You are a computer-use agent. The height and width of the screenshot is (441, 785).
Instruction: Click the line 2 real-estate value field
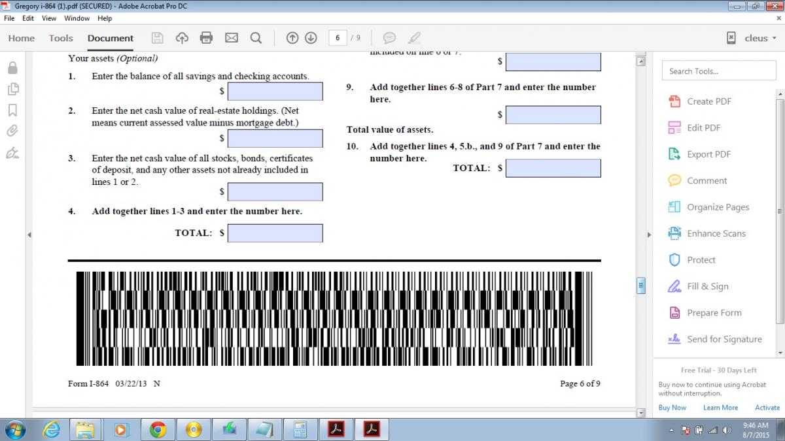pos(275,139)
